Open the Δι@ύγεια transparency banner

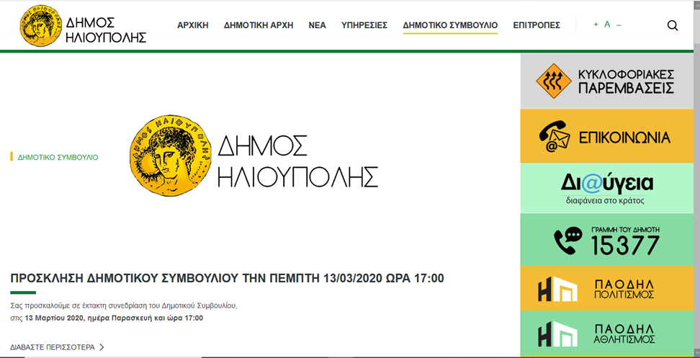pos(606,189)
